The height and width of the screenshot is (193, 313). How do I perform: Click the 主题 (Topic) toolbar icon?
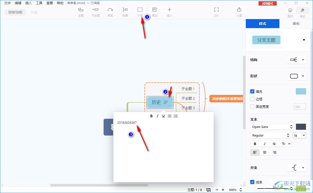click(x=81, y=10)
